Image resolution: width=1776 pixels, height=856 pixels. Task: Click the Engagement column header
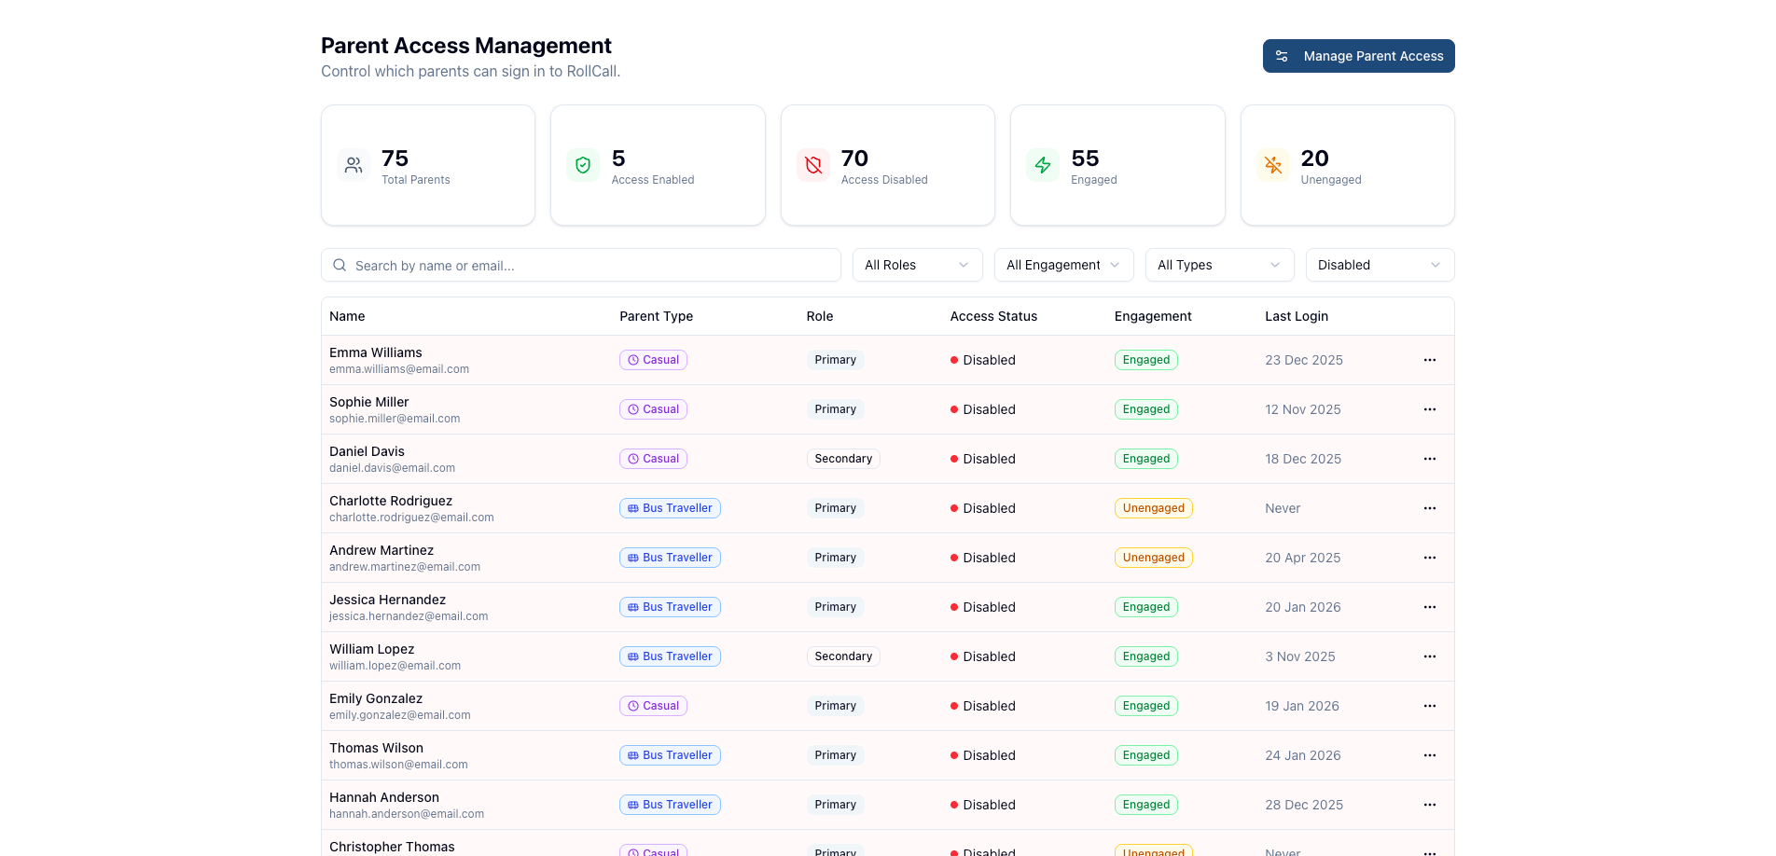click(x=1153, y=316)
